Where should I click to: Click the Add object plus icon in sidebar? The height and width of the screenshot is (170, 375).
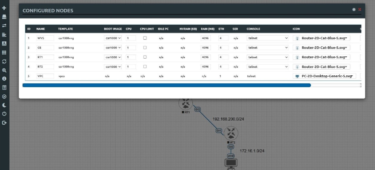point(4,8)
